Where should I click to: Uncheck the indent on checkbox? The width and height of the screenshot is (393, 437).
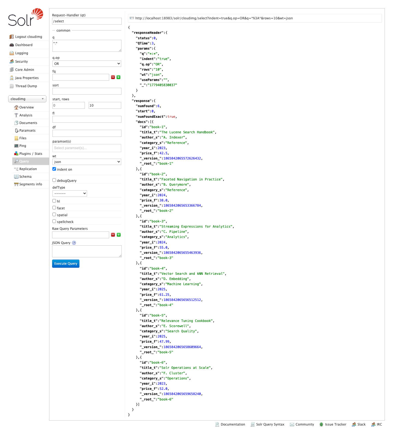[x=54, y=169]
